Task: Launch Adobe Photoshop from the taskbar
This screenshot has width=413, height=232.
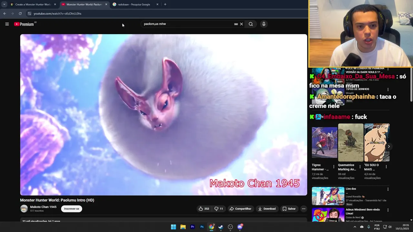Action: 202,227
